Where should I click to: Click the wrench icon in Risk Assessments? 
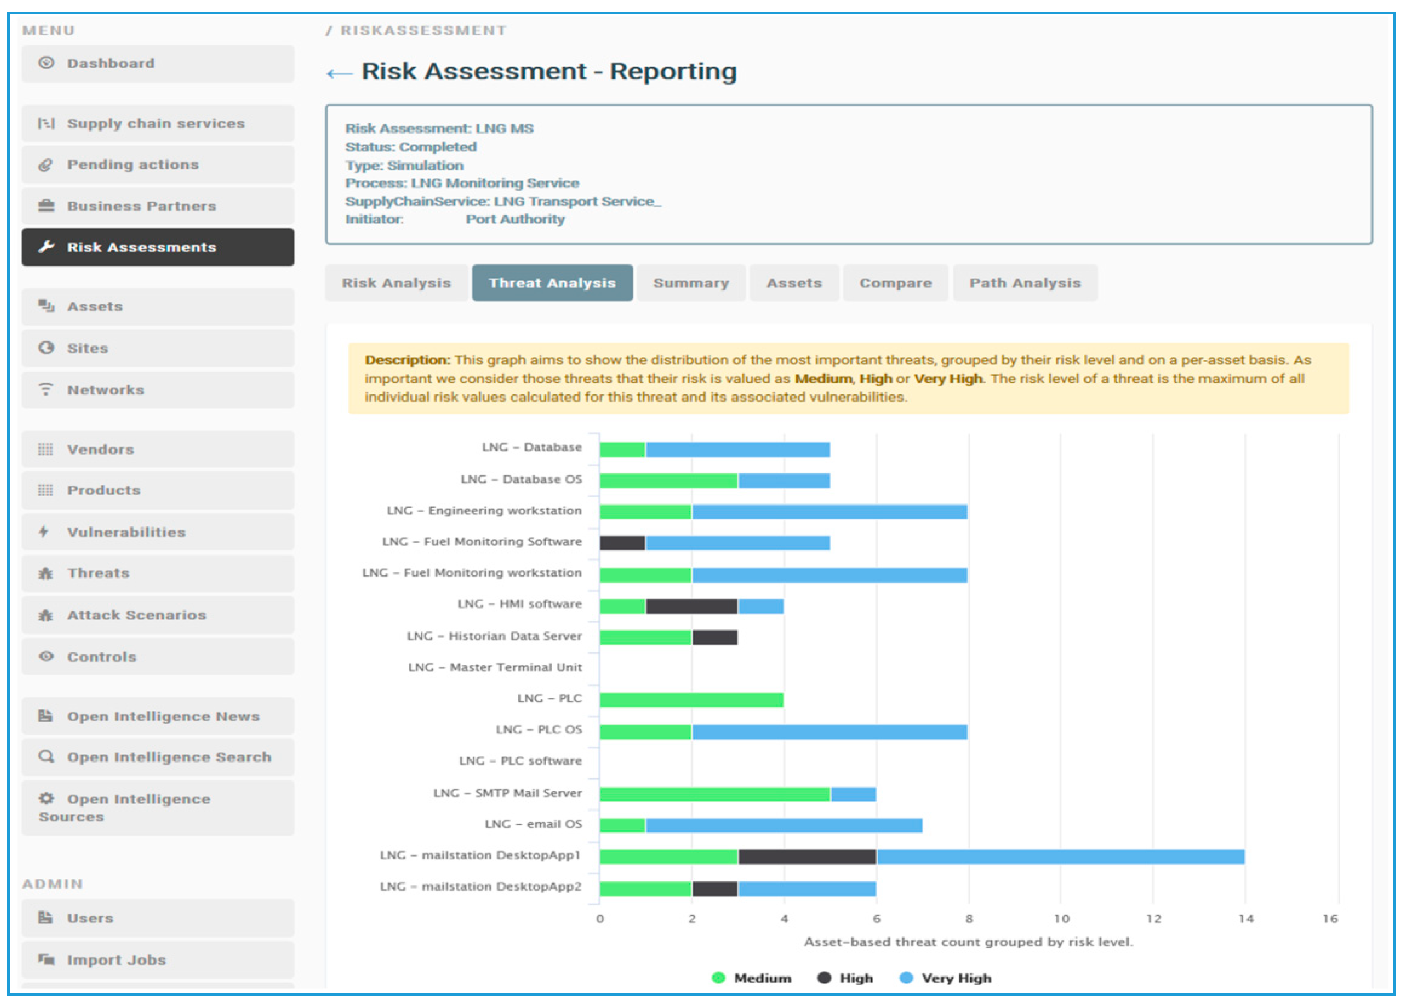pyautogui.click(x=47, y=247)
